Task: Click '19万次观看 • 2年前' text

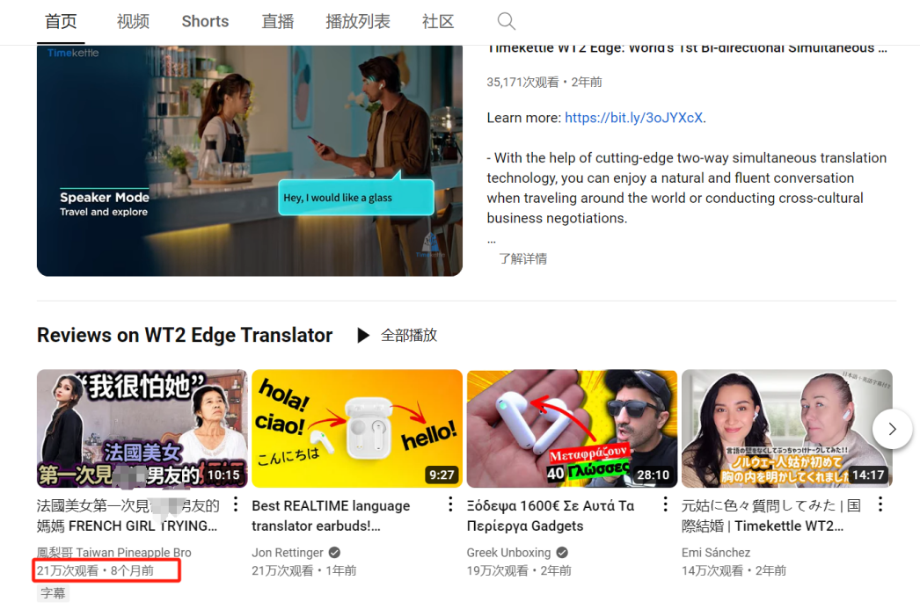Action: coord(519,570)
